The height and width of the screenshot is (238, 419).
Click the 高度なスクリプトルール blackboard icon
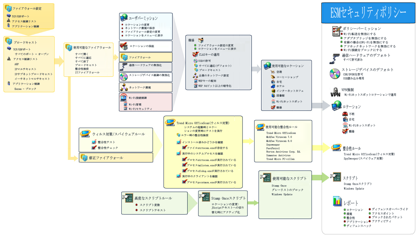pyautogui.click(x=128, y=198)
